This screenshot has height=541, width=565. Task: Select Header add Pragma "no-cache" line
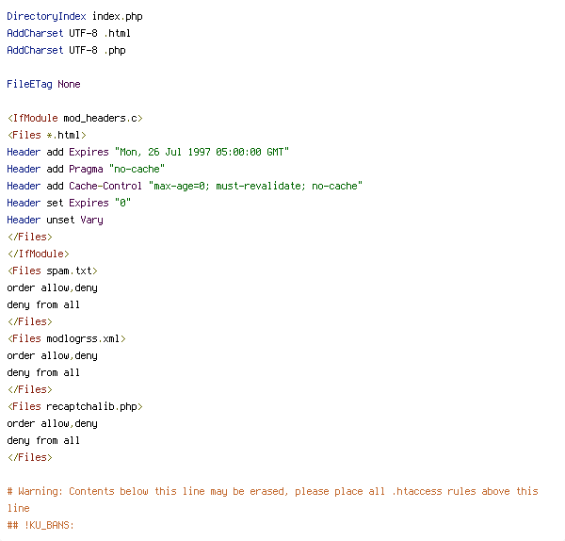[x=86, y=169]
